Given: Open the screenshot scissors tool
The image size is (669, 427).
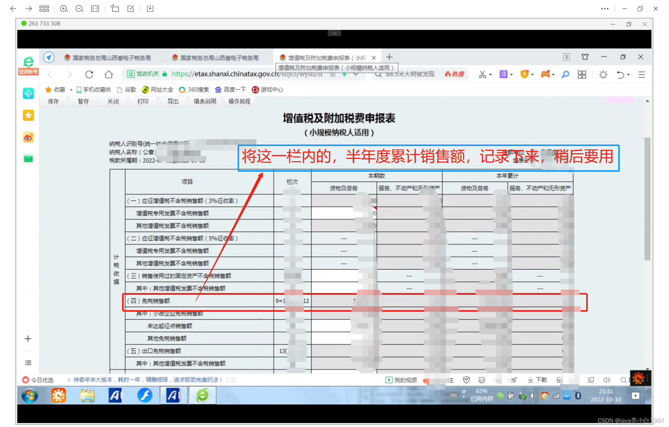Looking at the screenshot, I should [x=483, y=74].
